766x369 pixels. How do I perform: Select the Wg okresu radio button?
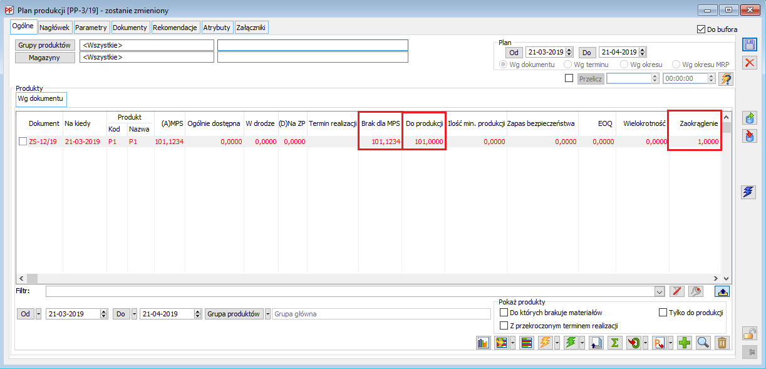pyautogui.click(x=624, y=65)
